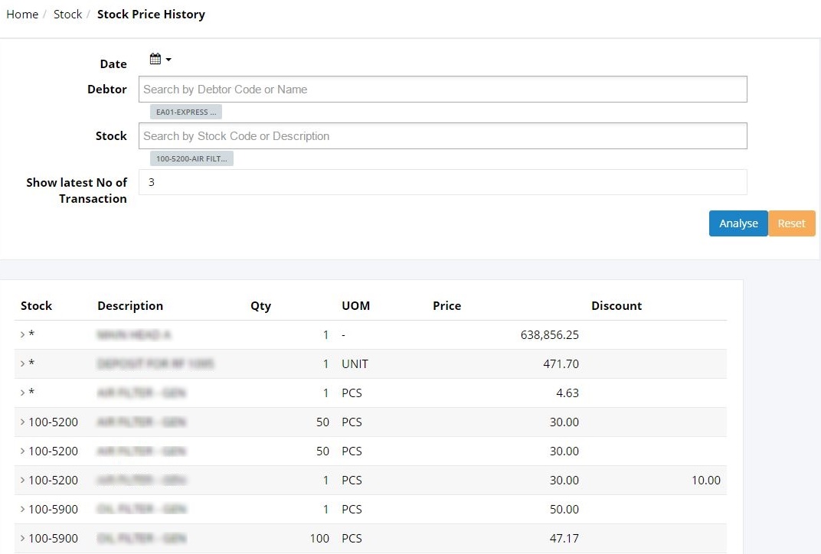Select the Price column header
The image size is (821, 554).
tap(446, 305)
